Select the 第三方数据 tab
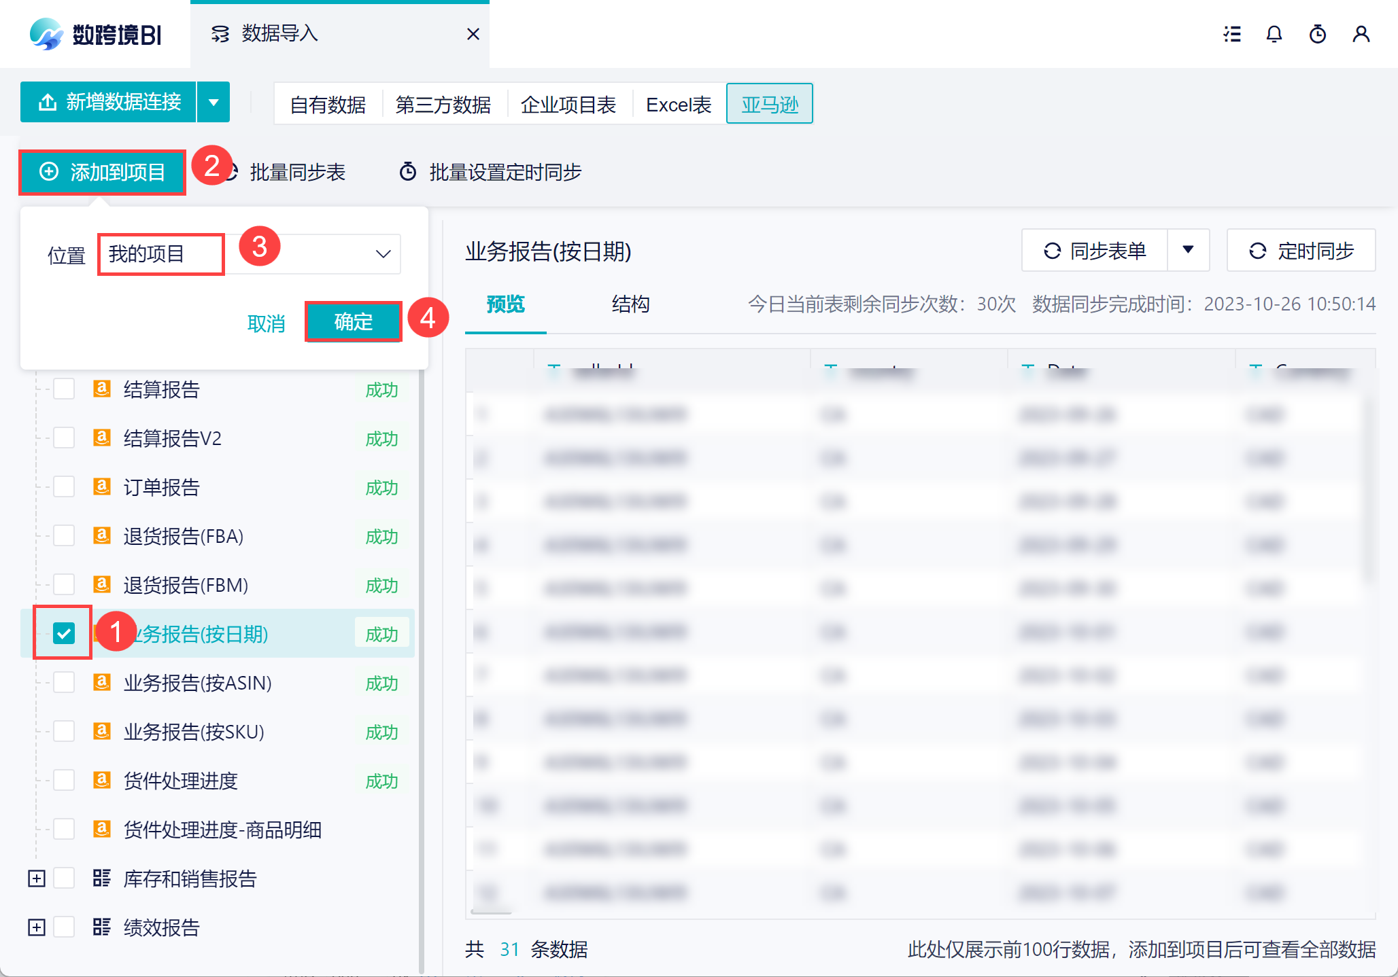1398x977 pixels. 443,105
